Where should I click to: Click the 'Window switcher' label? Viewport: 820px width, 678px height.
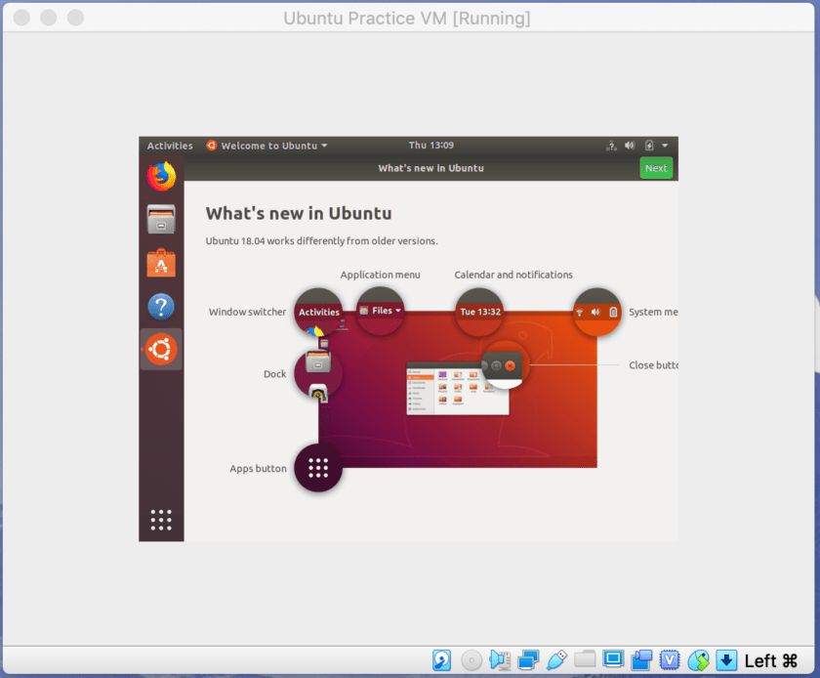(247, 312)
